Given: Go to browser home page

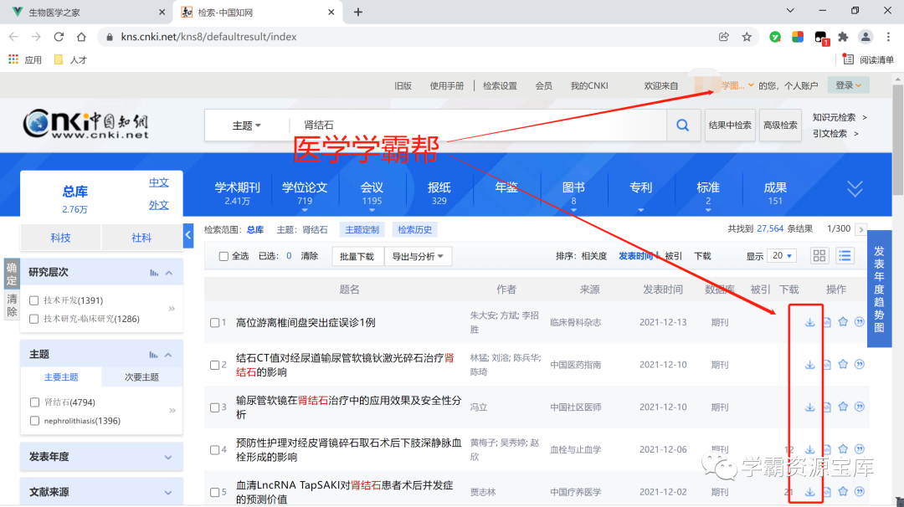Looking at the screenshot, I should click(81, 37).
